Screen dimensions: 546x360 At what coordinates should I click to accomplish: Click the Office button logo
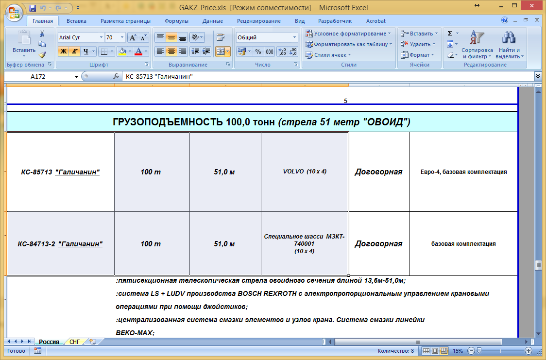pos(14,13)
